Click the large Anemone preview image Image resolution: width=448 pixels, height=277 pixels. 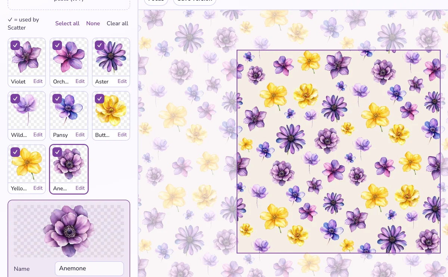(69, 231)
